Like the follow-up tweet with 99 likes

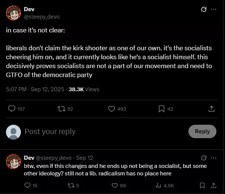pyautogui.click(x=115, y=185)
